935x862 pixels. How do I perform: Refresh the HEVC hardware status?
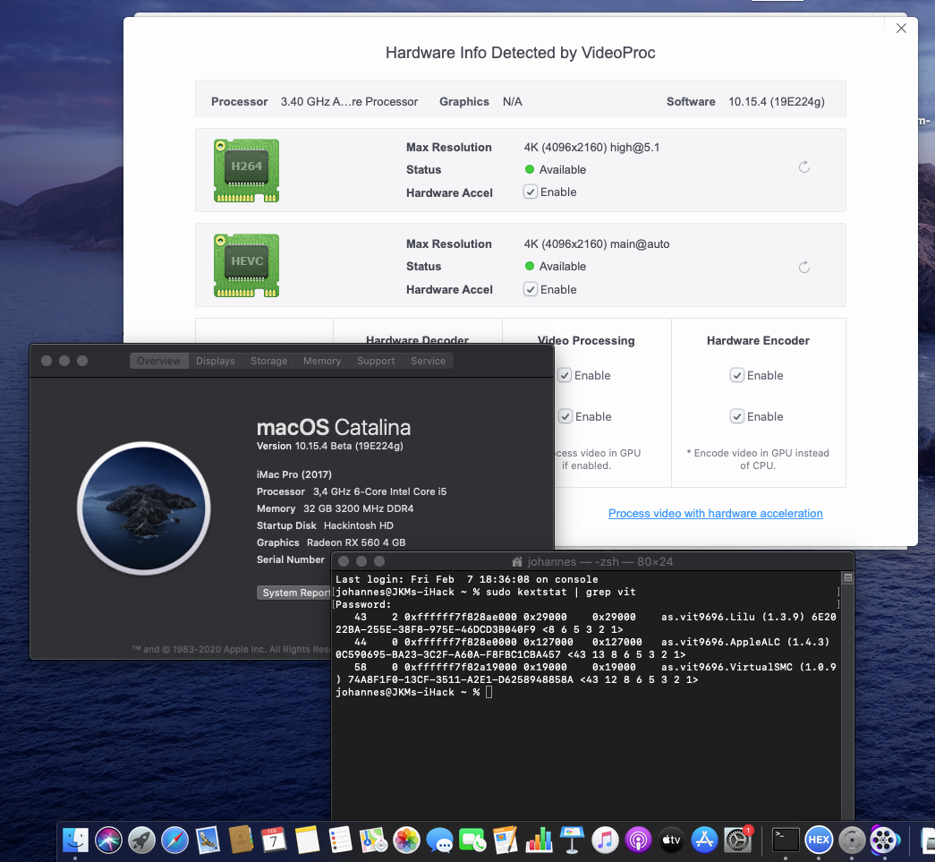(x=803, y=267)
